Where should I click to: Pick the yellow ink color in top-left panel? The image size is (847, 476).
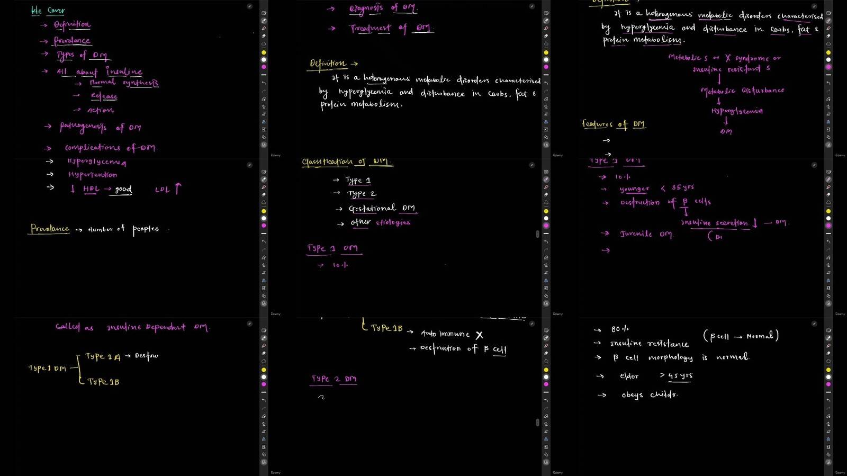click(x=264, y=52)
